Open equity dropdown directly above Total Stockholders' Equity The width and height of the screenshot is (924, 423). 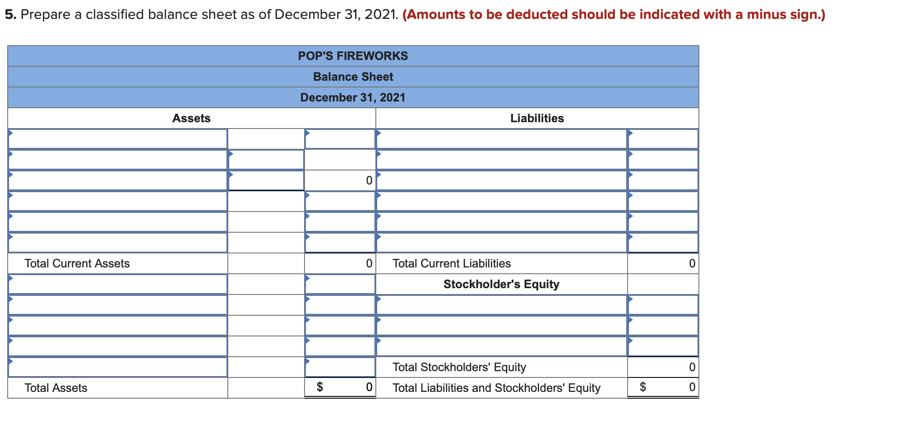(502, 346)
